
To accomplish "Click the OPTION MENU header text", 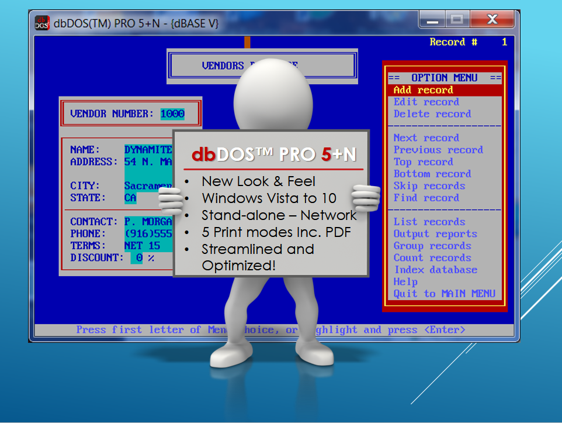I will click(x=444, y=78).
